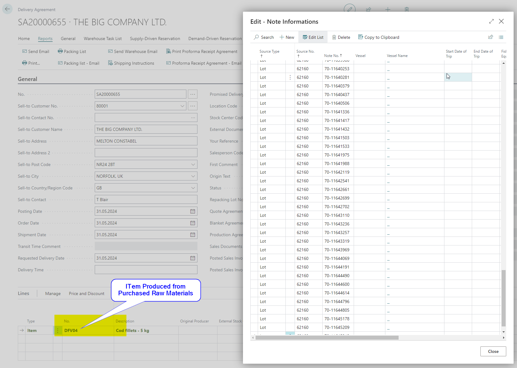The height and width of the screenshot is (368, 517).
Task: Expand the dialog to full screen
Action: pos(491,21)
